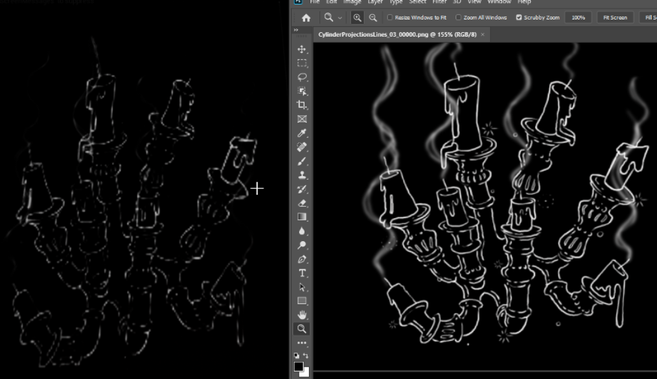The height and width of the screenshot is (379, 657).
Task: Select the Hand tool
Action: (302, 314)
